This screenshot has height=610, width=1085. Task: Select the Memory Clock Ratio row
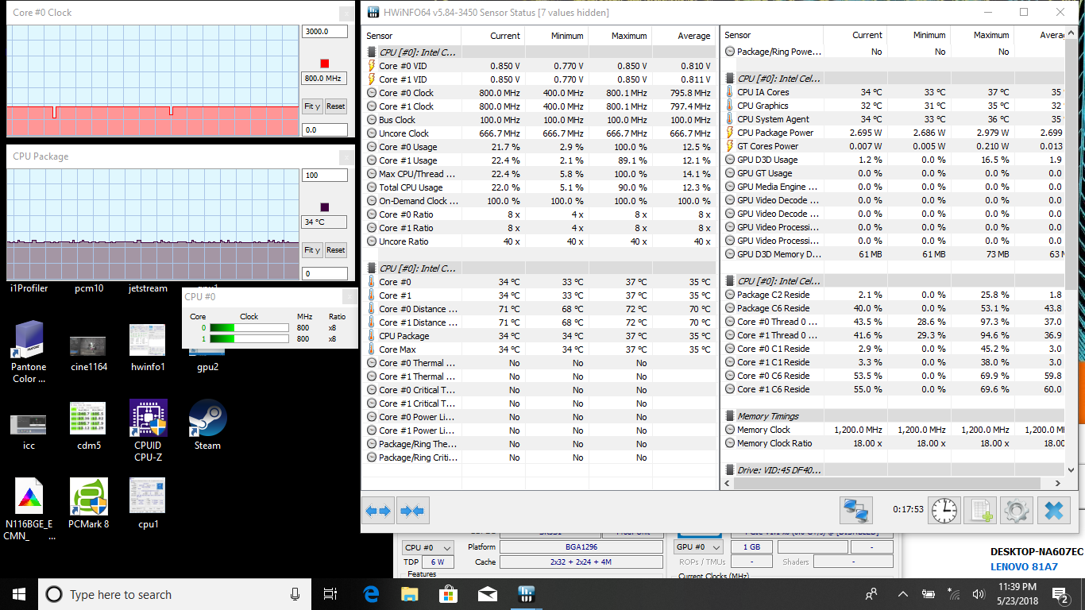click(893, 442)
